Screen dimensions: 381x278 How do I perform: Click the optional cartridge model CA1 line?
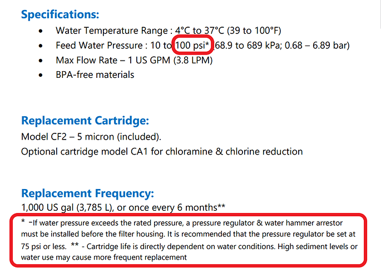click(162, 152)
